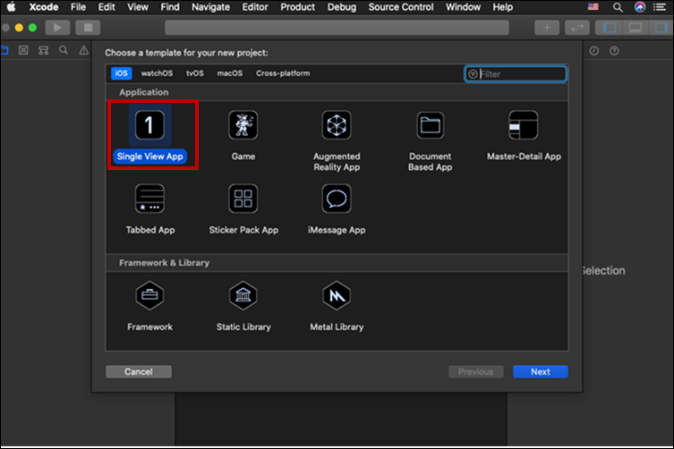Show Cross-platform templates
Image resolution: width=674 pixels, height=449 pixels.
(283, 73)
